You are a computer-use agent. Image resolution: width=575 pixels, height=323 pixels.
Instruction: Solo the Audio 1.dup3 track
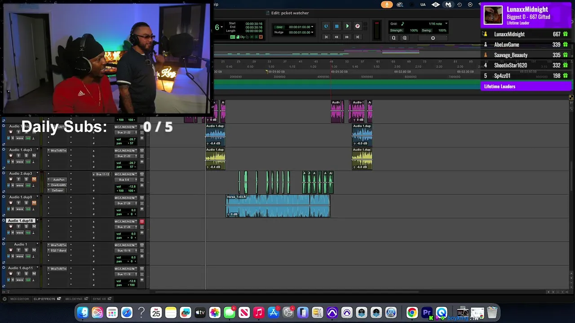coord(26,156)
